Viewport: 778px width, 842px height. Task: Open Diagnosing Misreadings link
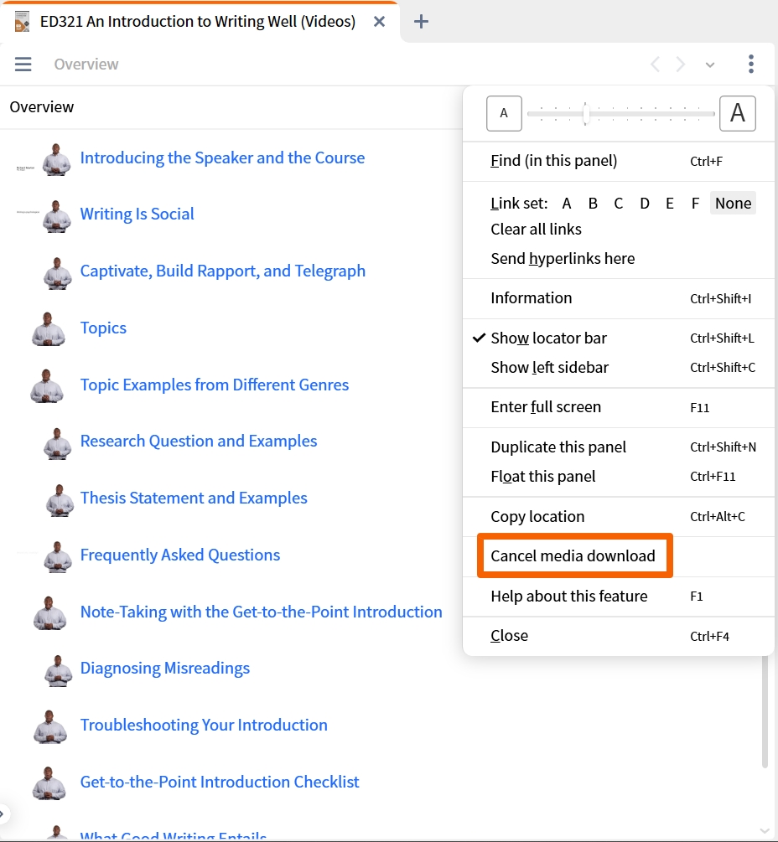click(165, 669)
